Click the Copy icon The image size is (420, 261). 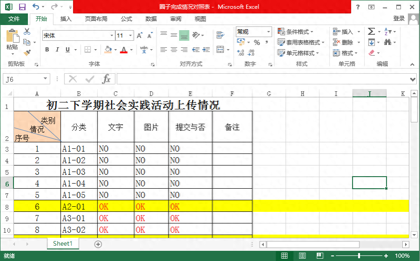(27, 42)
